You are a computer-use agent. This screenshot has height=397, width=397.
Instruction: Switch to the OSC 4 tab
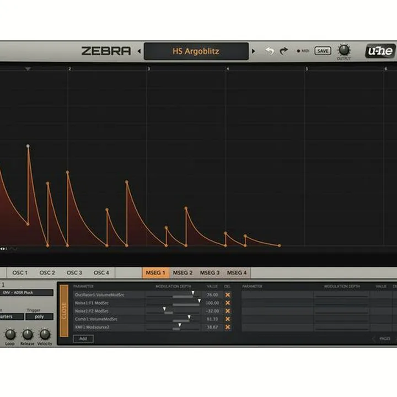pos(101,273)
